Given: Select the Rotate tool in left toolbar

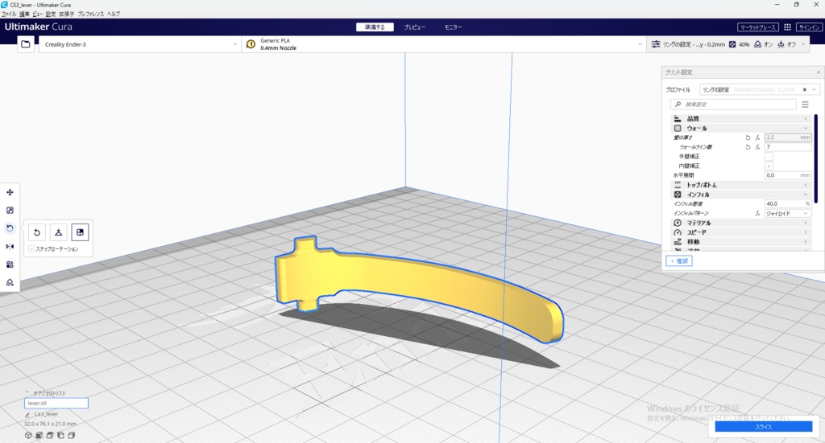Looking at the screenshot, I should (x=10, y=228).
